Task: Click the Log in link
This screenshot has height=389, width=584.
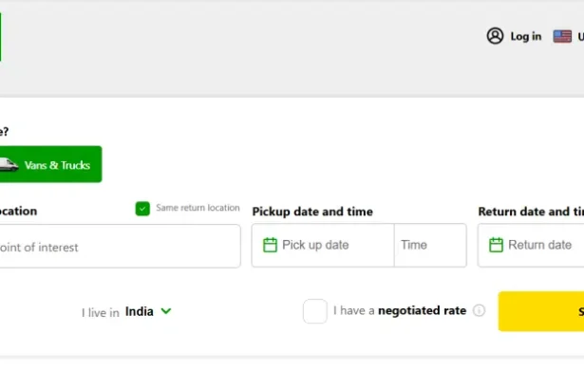Action: tap(525, 36)
